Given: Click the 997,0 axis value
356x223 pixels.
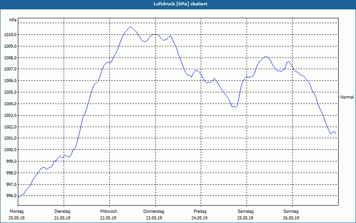Looking at the screenshot, I should [x=11, y=185].
